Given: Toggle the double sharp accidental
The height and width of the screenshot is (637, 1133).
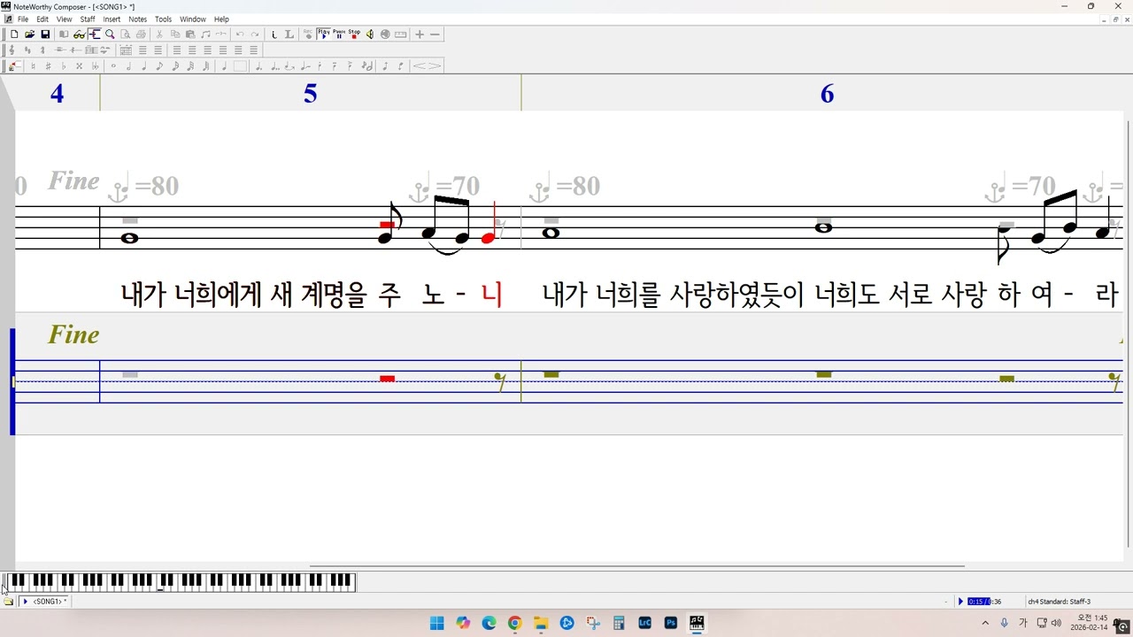Looking at the screenshot, I should (79, 65).
